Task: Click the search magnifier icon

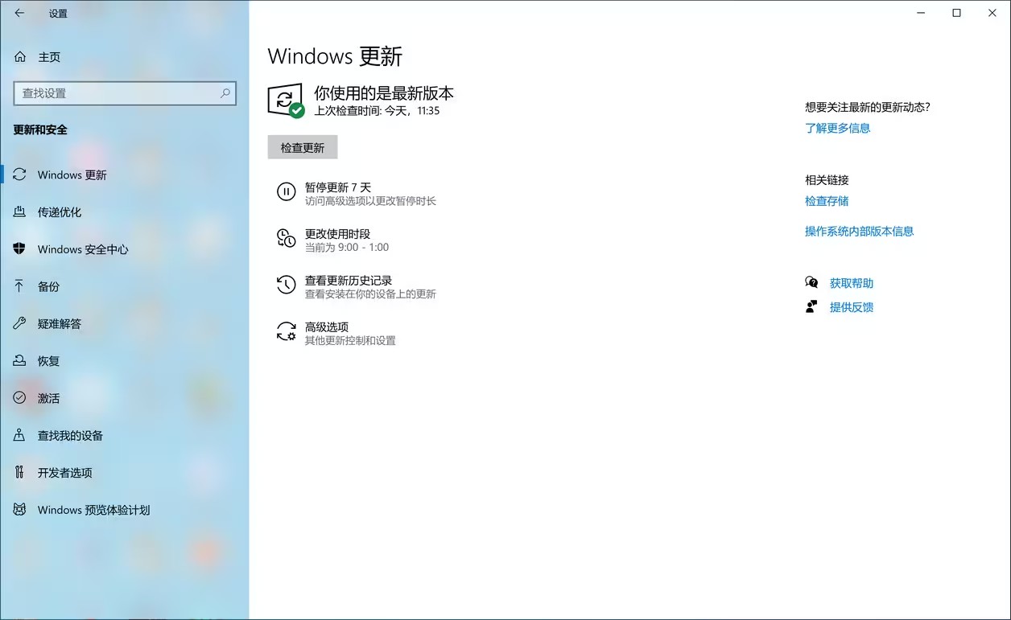Action: [x=225, y=93]
